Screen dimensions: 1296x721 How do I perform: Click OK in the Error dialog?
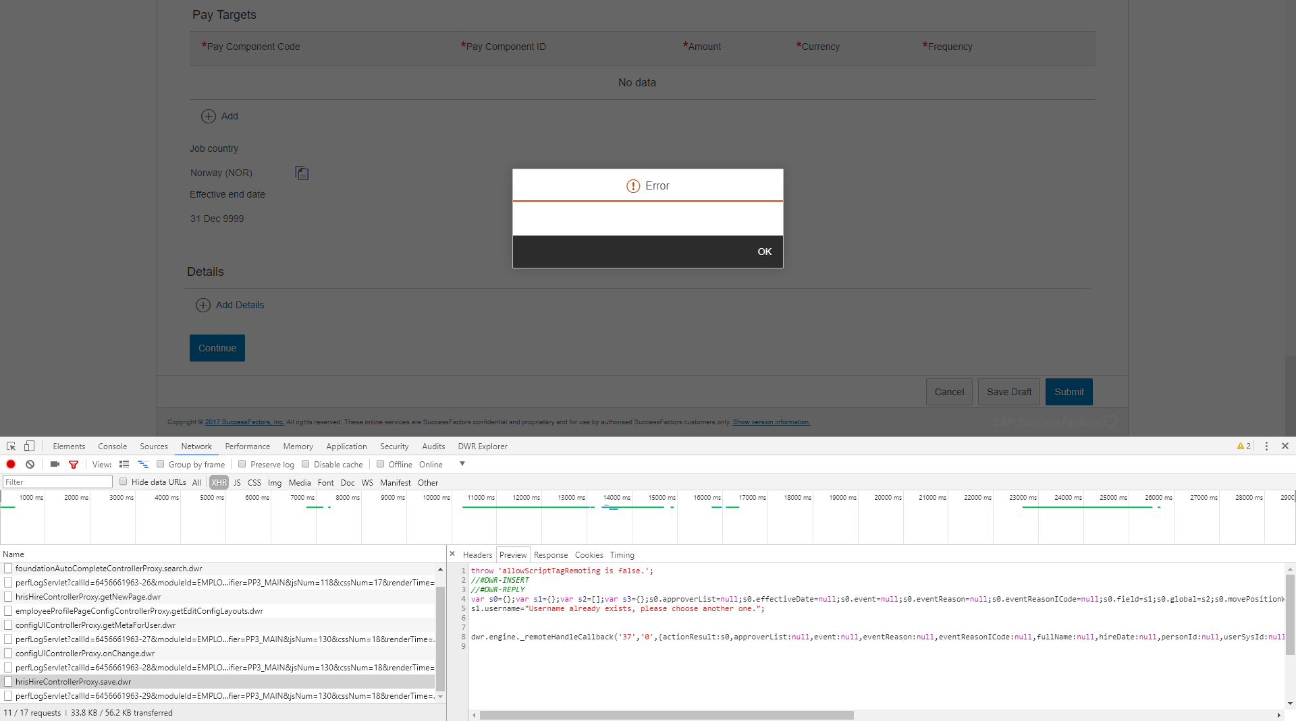tap(764, 252)
